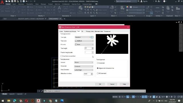Viewport: 183px width, 103px height.
Task: Open Windows notification center icon
Action: [x=179, y=101]
